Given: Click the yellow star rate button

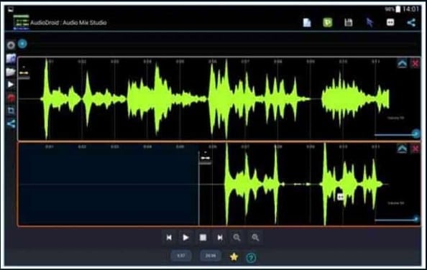Looking at the screenshot, I should click(234, 256).
